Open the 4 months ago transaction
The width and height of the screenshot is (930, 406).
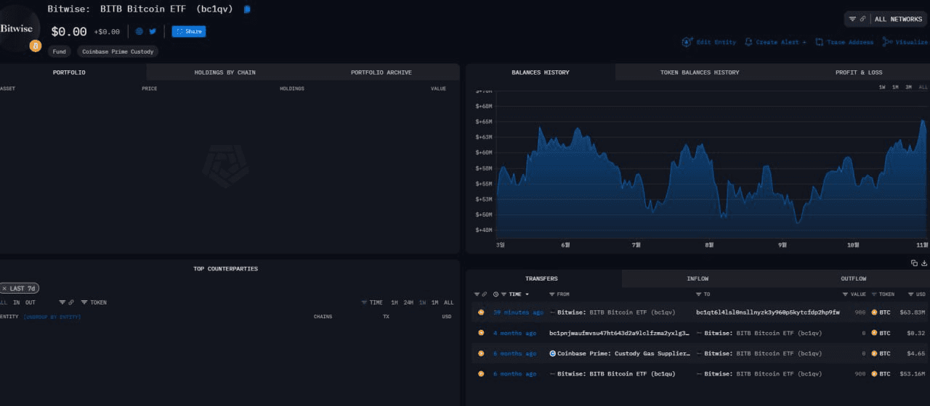pyautogui.click(x=514, y=333)
